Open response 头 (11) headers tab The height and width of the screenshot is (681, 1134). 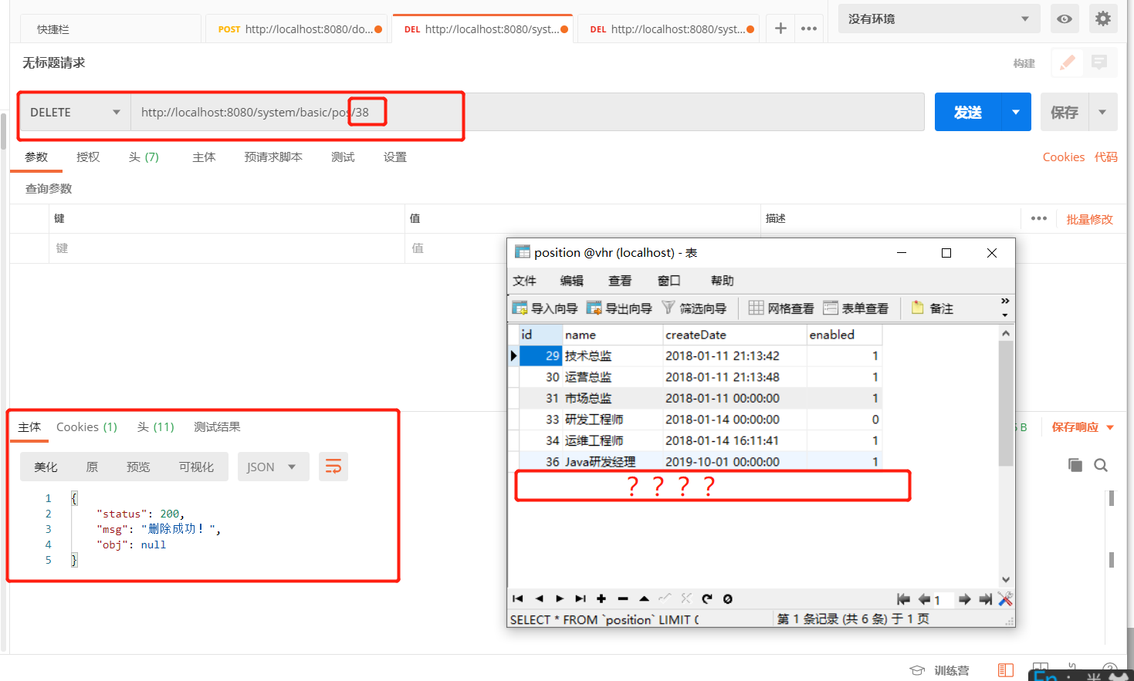156,426
